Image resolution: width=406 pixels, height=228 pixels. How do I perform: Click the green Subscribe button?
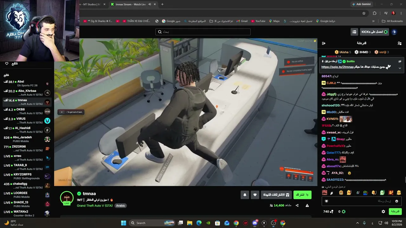(302, 195)
